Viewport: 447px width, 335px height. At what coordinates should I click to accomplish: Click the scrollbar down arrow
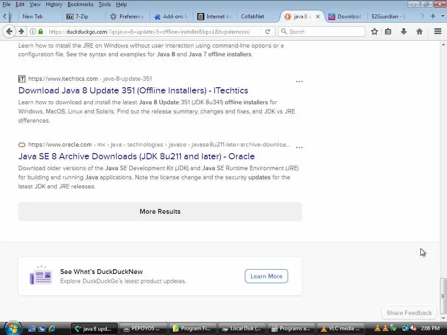pyautogui.click(x=443, y=318)
